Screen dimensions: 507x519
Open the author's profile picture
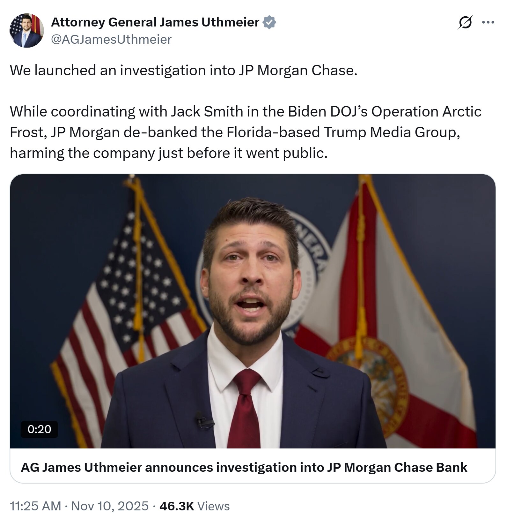click(x=27, y=31)
